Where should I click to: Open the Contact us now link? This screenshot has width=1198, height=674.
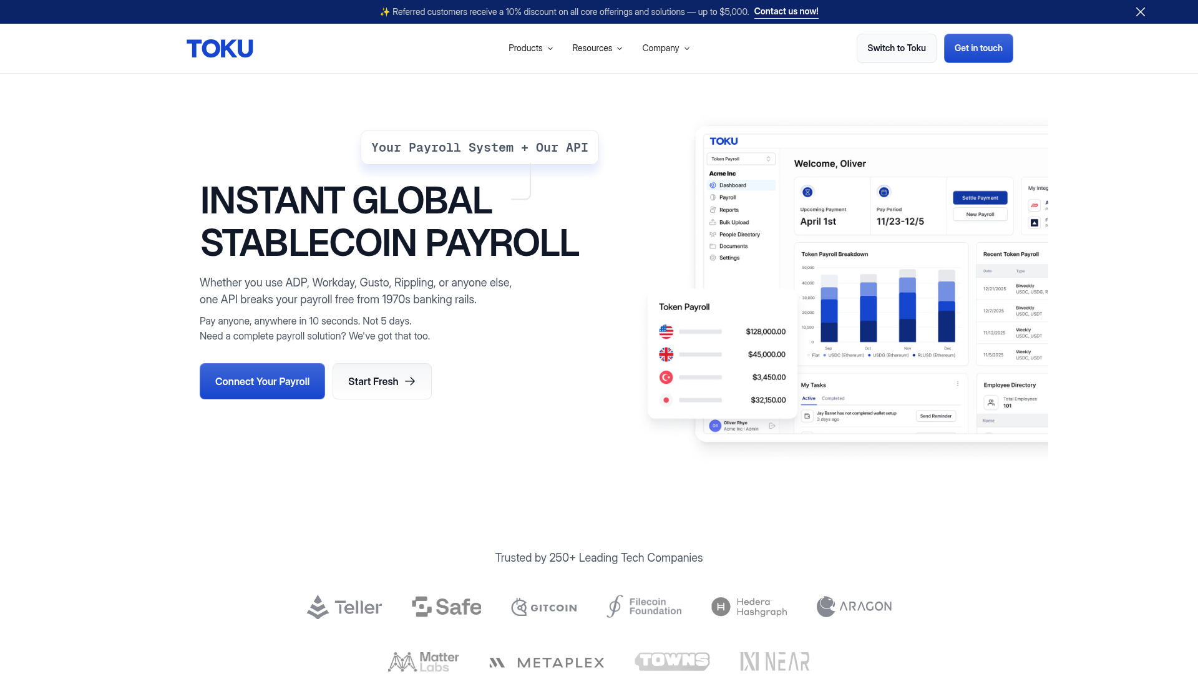(x=786, y=12)
